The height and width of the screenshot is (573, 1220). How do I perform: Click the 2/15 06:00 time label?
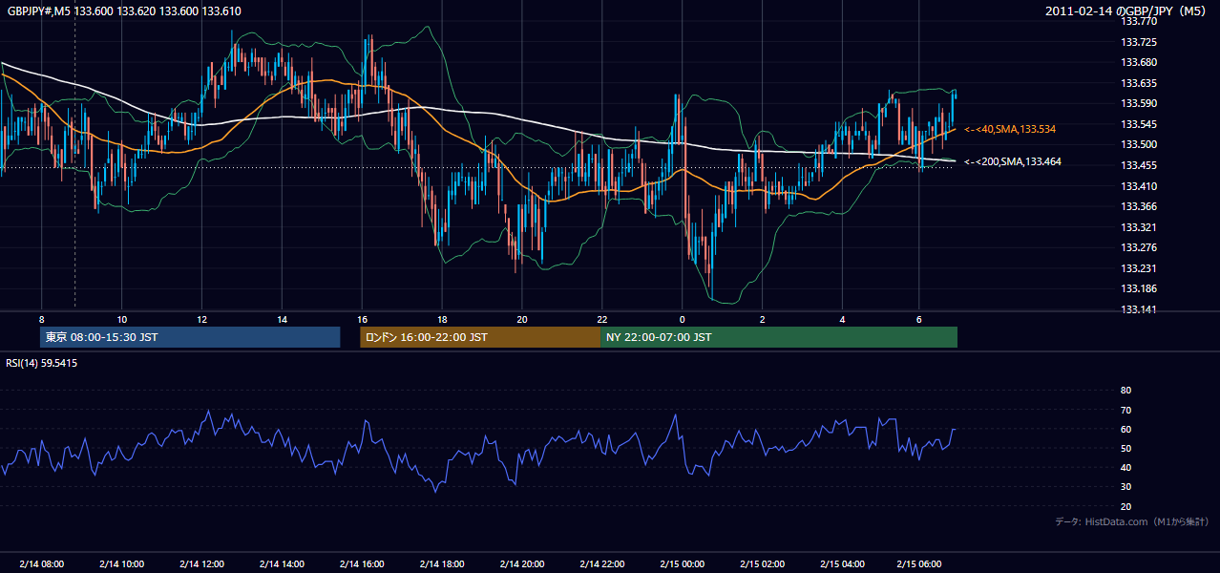click(918, 564)
